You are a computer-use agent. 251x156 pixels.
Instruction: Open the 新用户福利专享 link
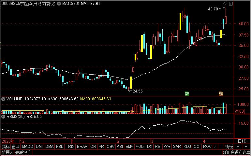(236, 152)
